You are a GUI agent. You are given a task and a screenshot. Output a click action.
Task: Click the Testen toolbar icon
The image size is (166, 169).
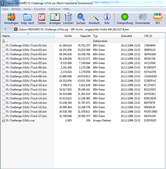pos(41,17)
